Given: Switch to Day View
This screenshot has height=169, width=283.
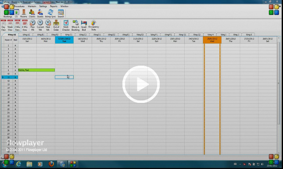Looking at the screenshot, I should (x=4, y=25).
